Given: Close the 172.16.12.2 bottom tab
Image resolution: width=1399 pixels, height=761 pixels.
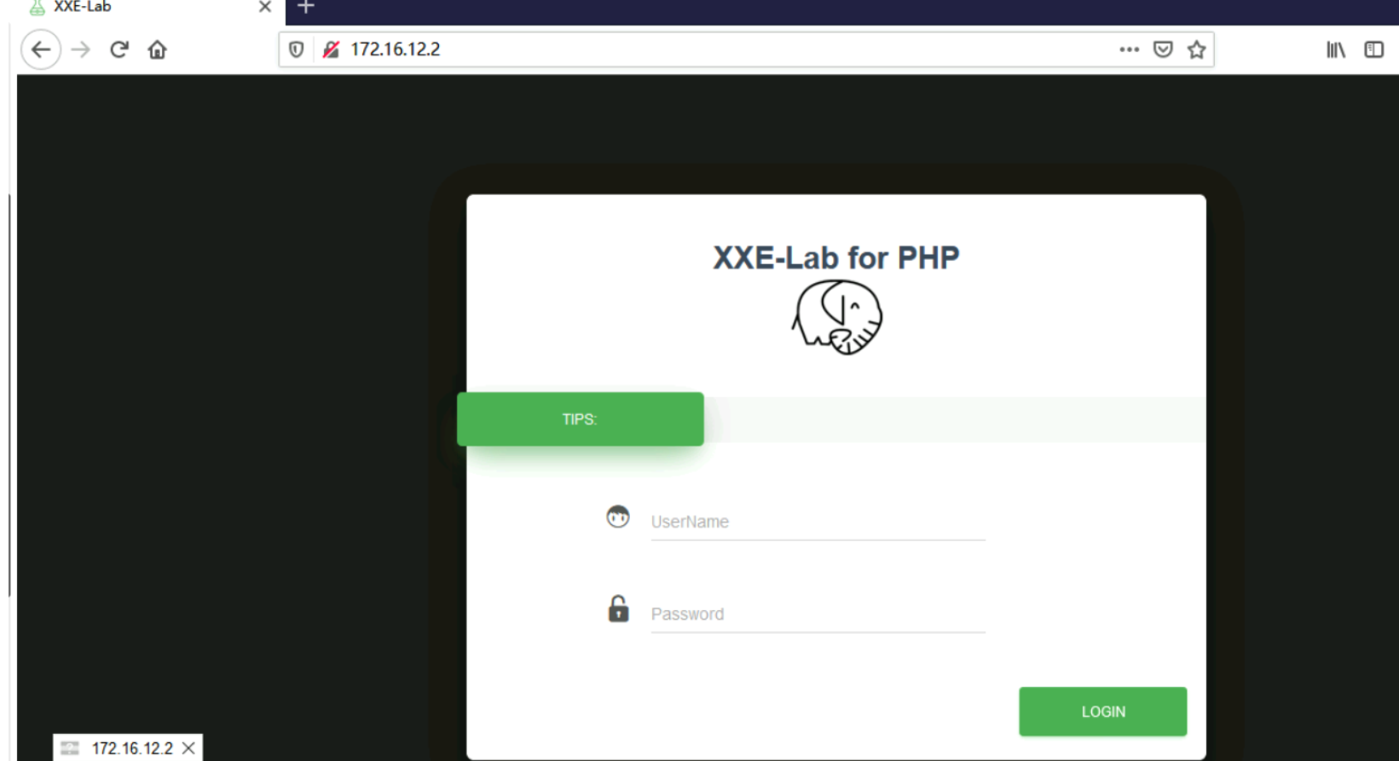Looking at the screenshot, I should (189, 748).
